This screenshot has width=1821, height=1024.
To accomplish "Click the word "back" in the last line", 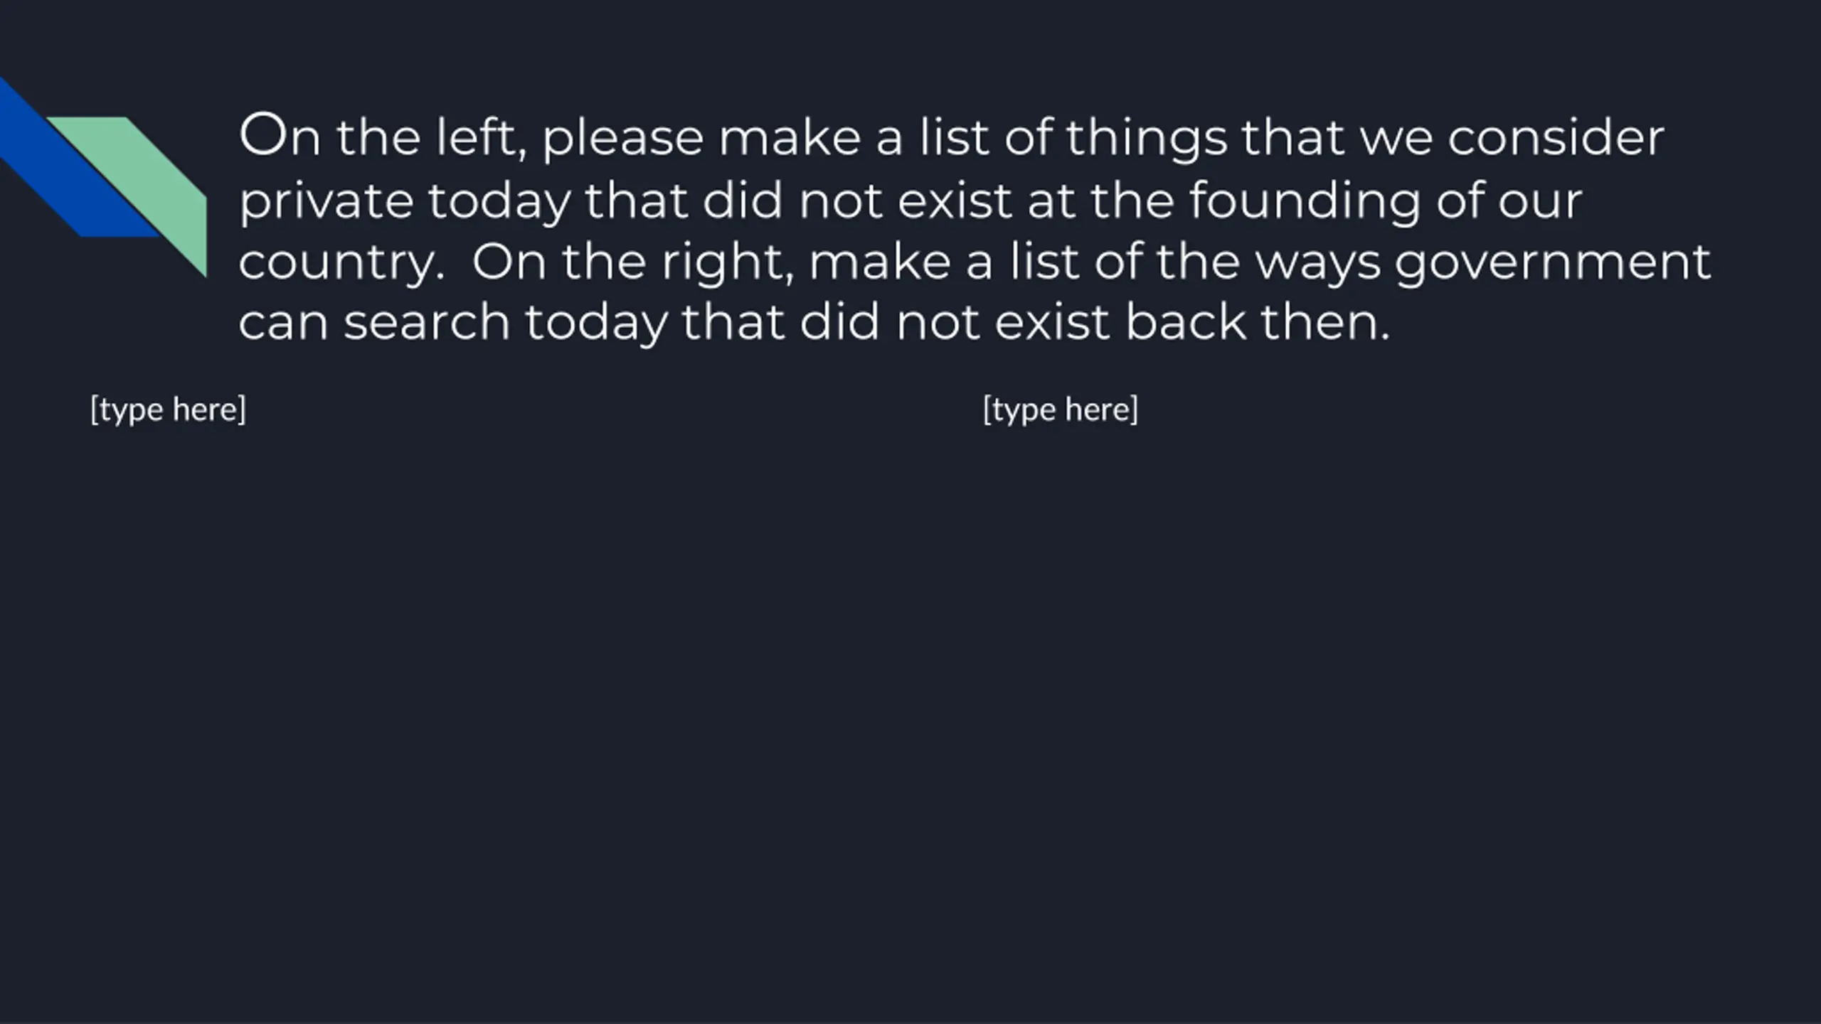I will pos(1186,323).
